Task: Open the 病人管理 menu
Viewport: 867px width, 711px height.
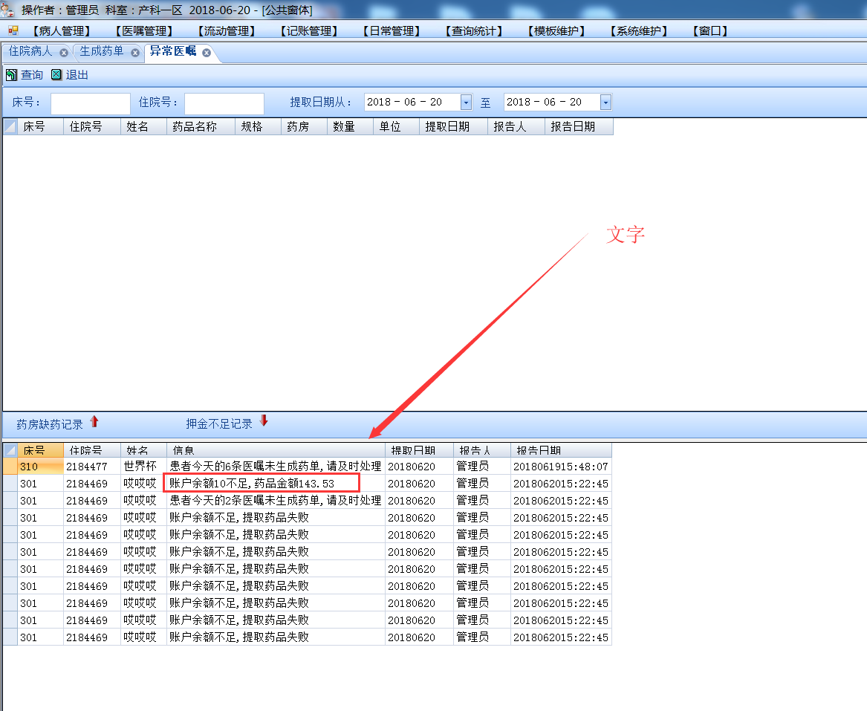Action: point(61,31)
